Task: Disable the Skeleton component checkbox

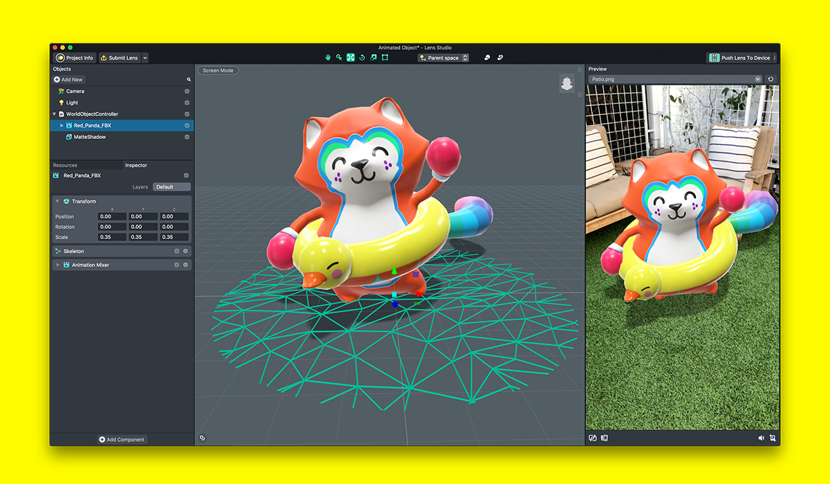Action: click(x=177, y=251)
